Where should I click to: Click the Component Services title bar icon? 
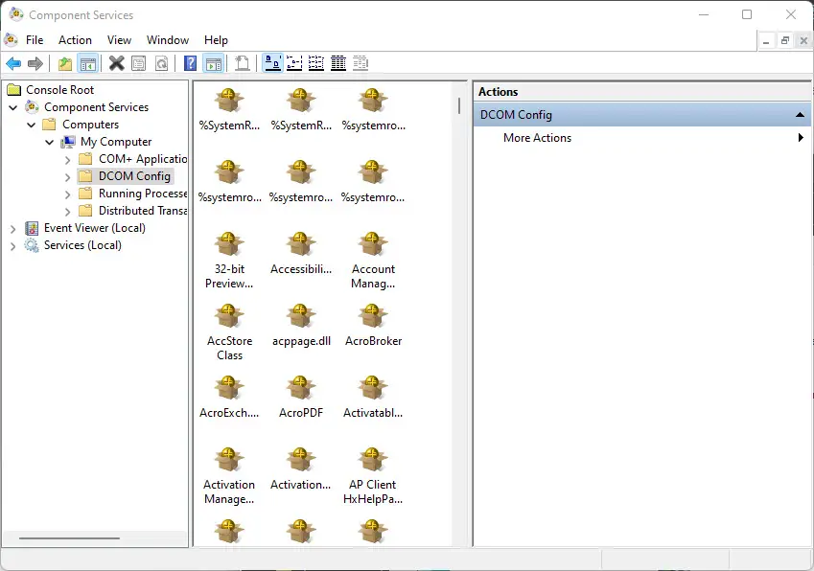[16, 14]
